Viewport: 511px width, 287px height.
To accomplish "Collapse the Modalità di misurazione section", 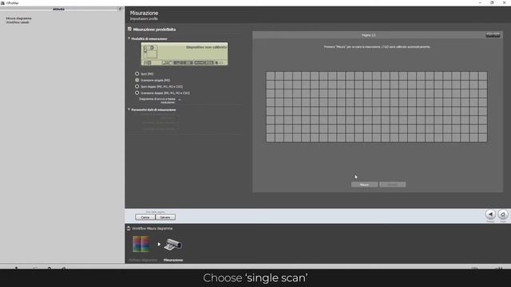I will (129, 38).
